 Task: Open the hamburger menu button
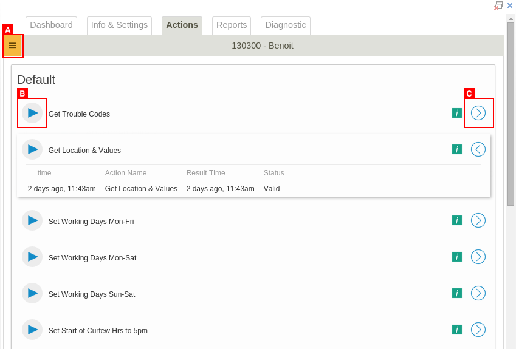13,46
